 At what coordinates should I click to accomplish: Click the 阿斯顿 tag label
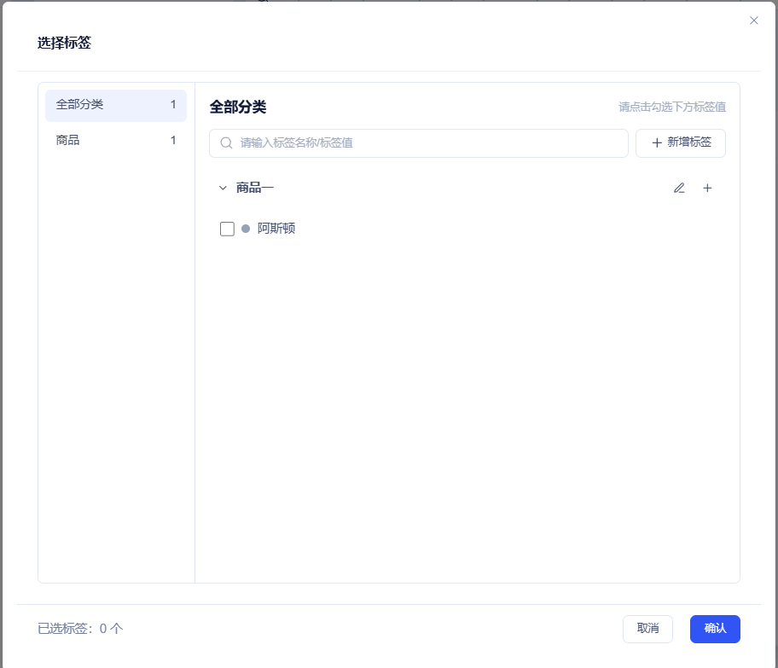pyautogui.click(x=276, y=229)
